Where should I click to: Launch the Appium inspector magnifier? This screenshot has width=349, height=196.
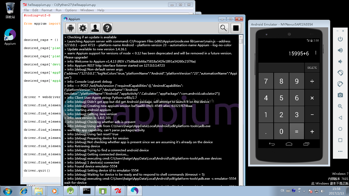224,28
